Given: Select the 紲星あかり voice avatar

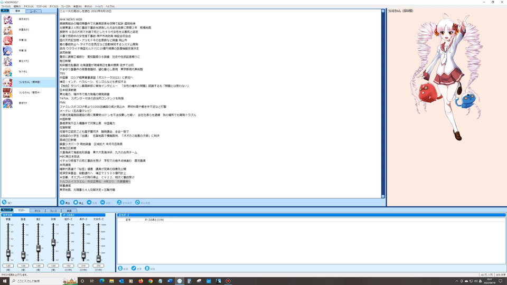Looking at the screenshot, I should (x=8, y=30).
